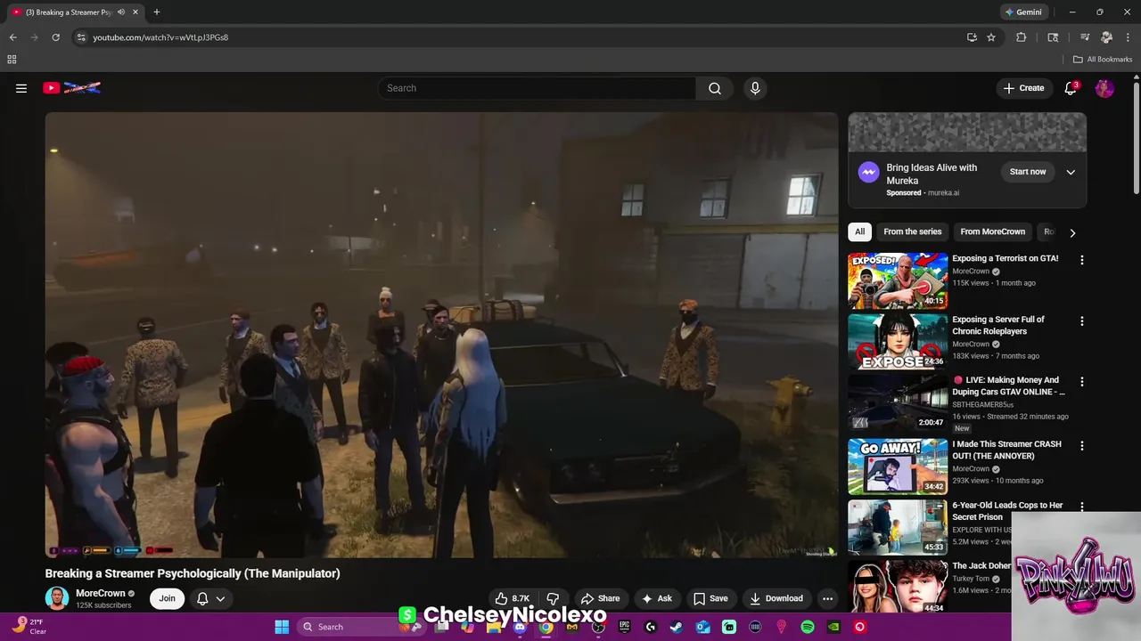Open the Windows Start menu
Image resolution: width=1141 pixels, height=641 pixels.
coord(282,627)
